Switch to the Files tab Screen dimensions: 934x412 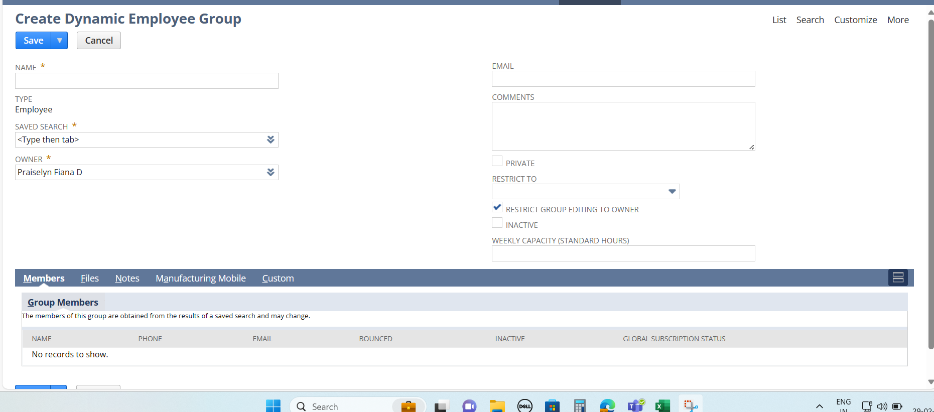tap(89, 278)
